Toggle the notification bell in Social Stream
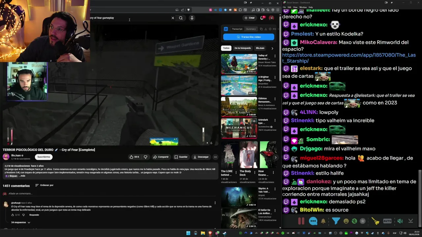422x237 pixels. [323, 221]
